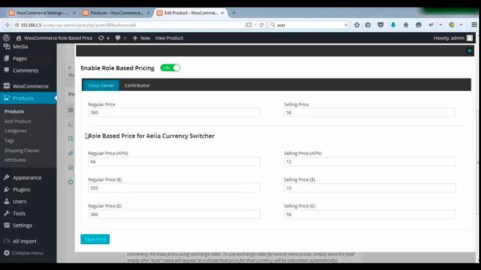Open the Appearance menu
Viewport: 481px width, 270px height.
click(27, 177)
